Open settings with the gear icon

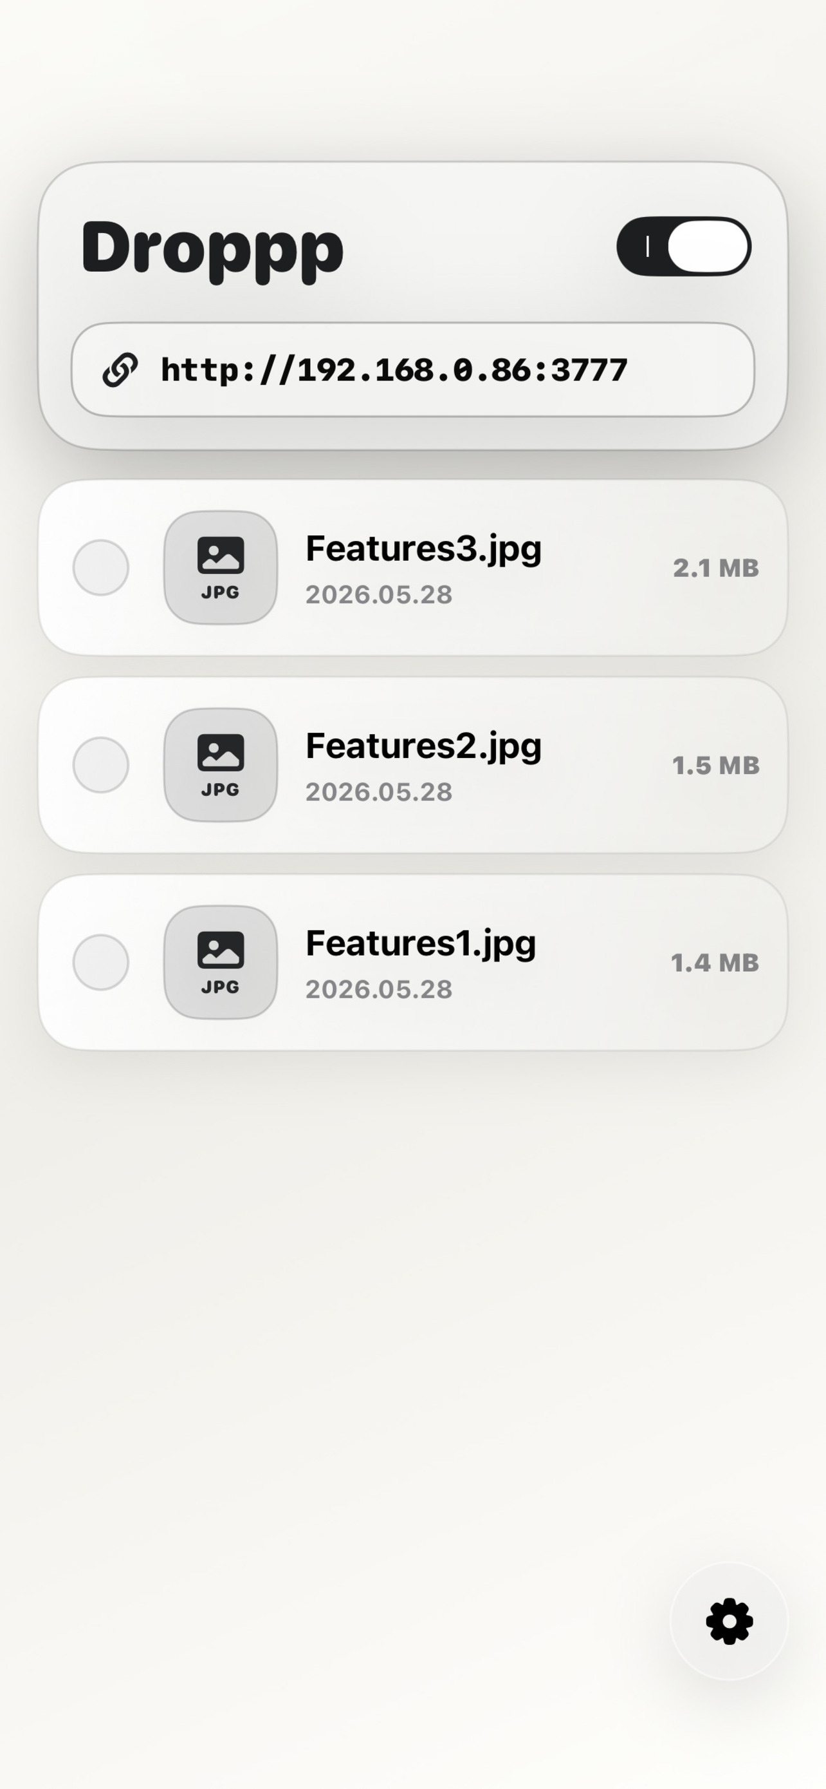coord(729,1621)
